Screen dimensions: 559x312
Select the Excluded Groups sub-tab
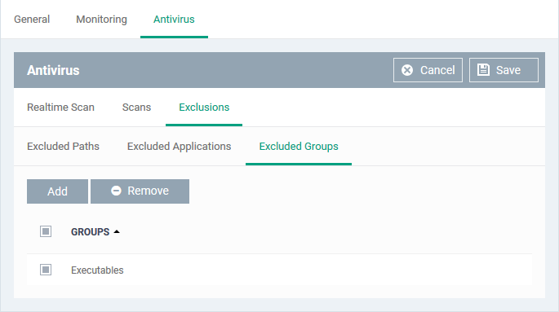tap(299, 147)
